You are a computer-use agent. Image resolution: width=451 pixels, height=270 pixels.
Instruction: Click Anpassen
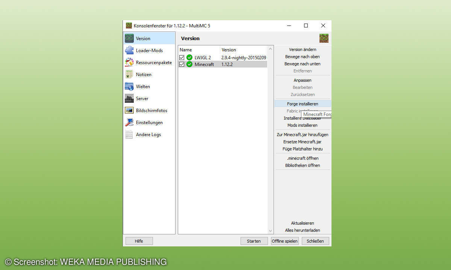point(303,80)
